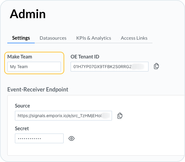The width and height of the screenshot is (185, 162).
Task: Copy the OE Tenant ID value
Action: [x=156, y=66]
